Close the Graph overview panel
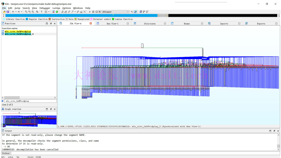Image resolution: width=281 pixels, height=158 pixels. tap(55, 109)
